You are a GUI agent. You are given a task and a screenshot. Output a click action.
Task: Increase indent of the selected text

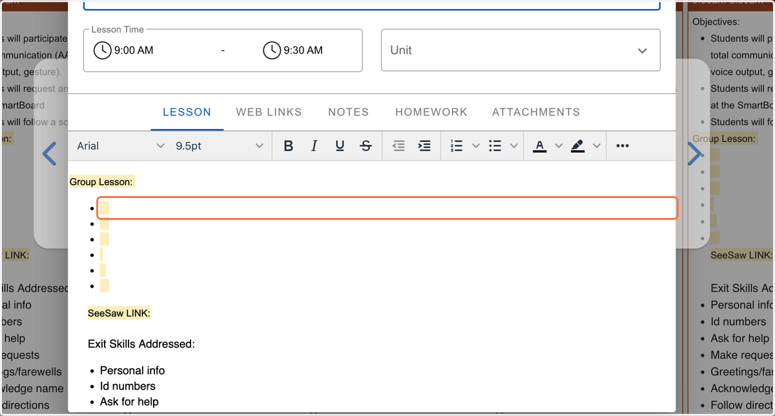424,146
